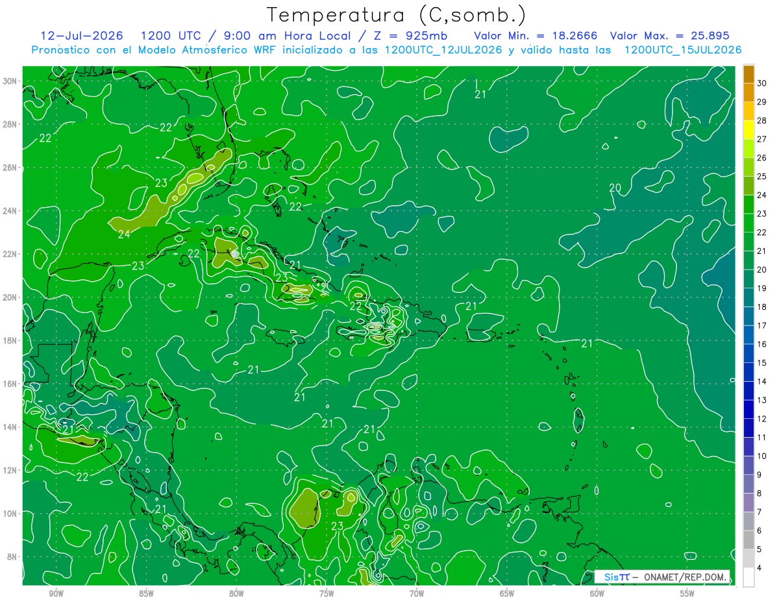Click the purple swatch between 7 and 8

748,503
